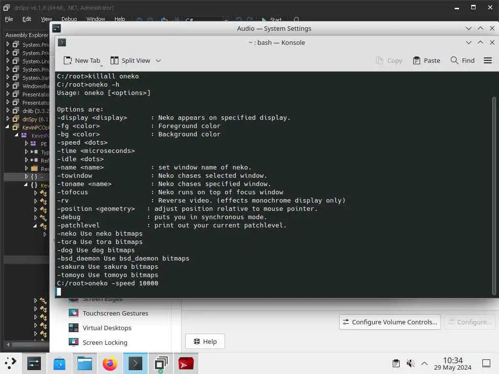
Task: Open the dnSpy File menu
Action: 9,19
